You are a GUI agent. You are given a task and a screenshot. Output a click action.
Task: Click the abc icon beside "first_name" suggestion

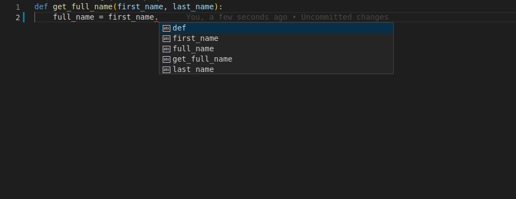tap(167, 38)
